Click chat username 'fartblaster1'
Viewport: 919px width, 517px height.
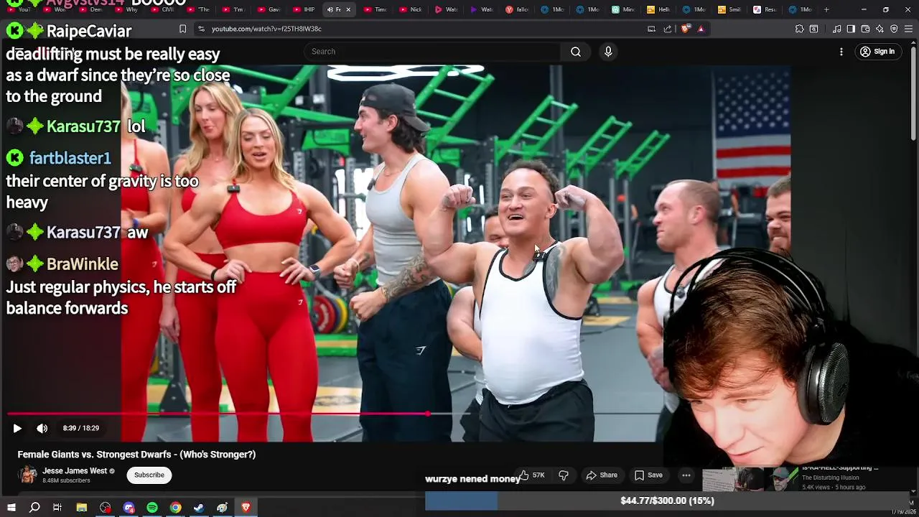[70, 158]
